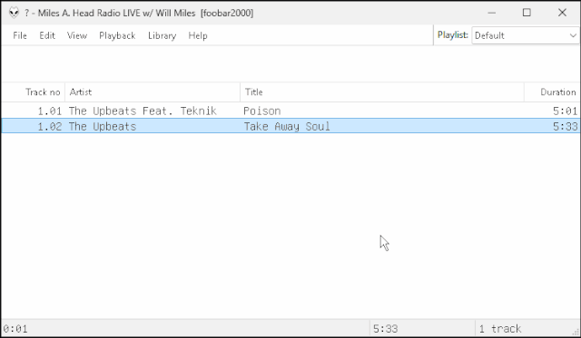This screenshot has width=581, height=338.
Task: Close the foobar2000 window
Action: [x=562, y=13]
